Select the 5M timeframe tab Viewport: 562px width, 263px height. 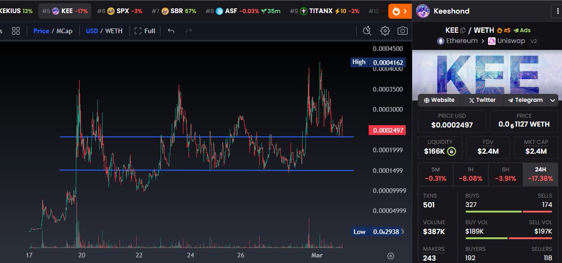(x=436, y=174)
